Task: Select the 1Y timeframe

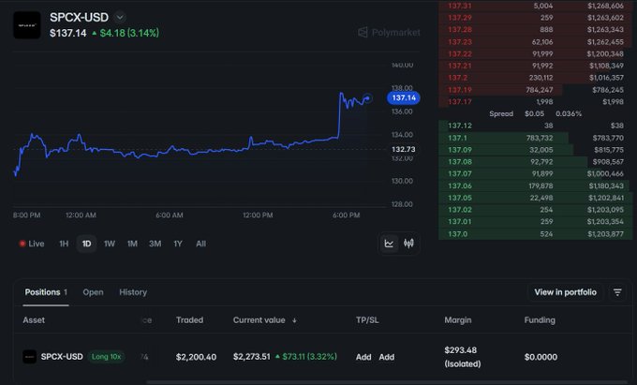Action: coord(178,244)
